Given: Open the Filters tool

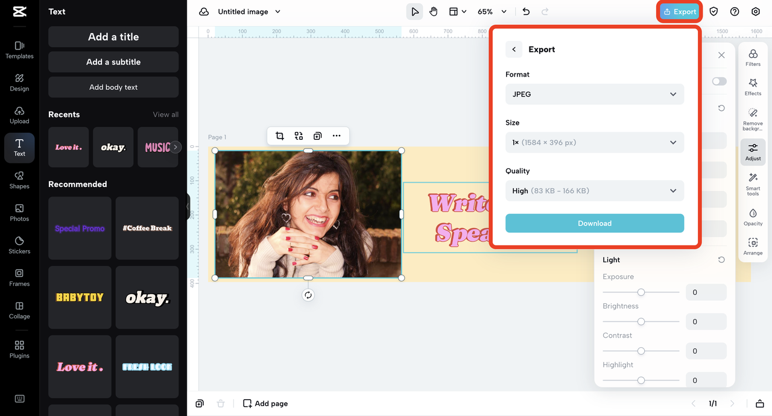Looking at the screenshot, I should [753, 58].
